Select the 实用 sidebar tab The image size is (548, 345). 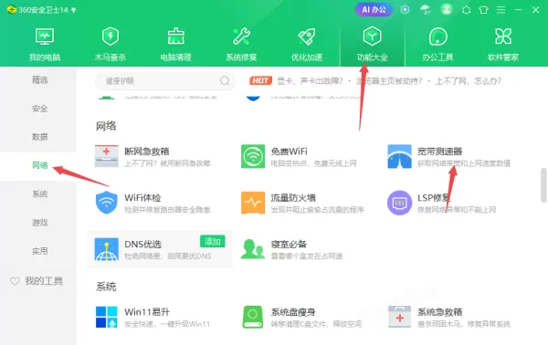coord(39,251)
